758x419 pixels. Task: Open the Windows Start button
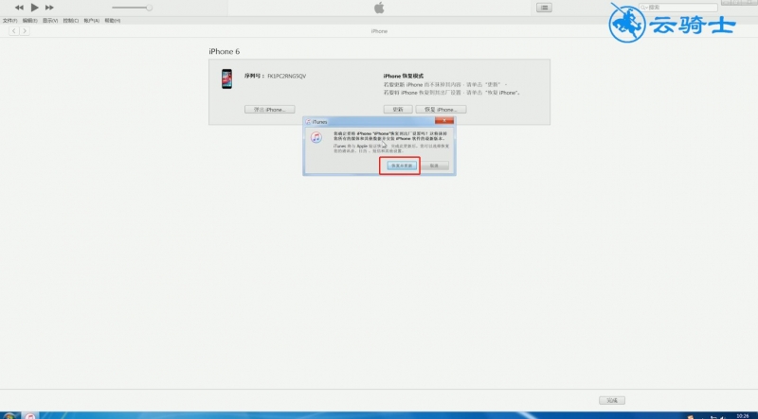pos(9,415)
